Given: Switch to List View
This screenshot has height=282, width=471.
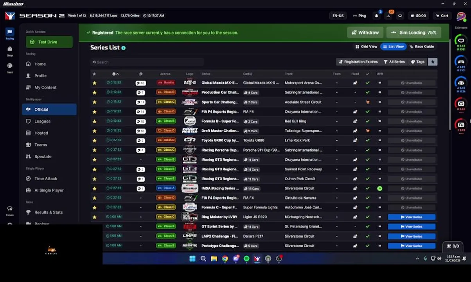Looking at the screenshot, I should (x=393, y=47).
